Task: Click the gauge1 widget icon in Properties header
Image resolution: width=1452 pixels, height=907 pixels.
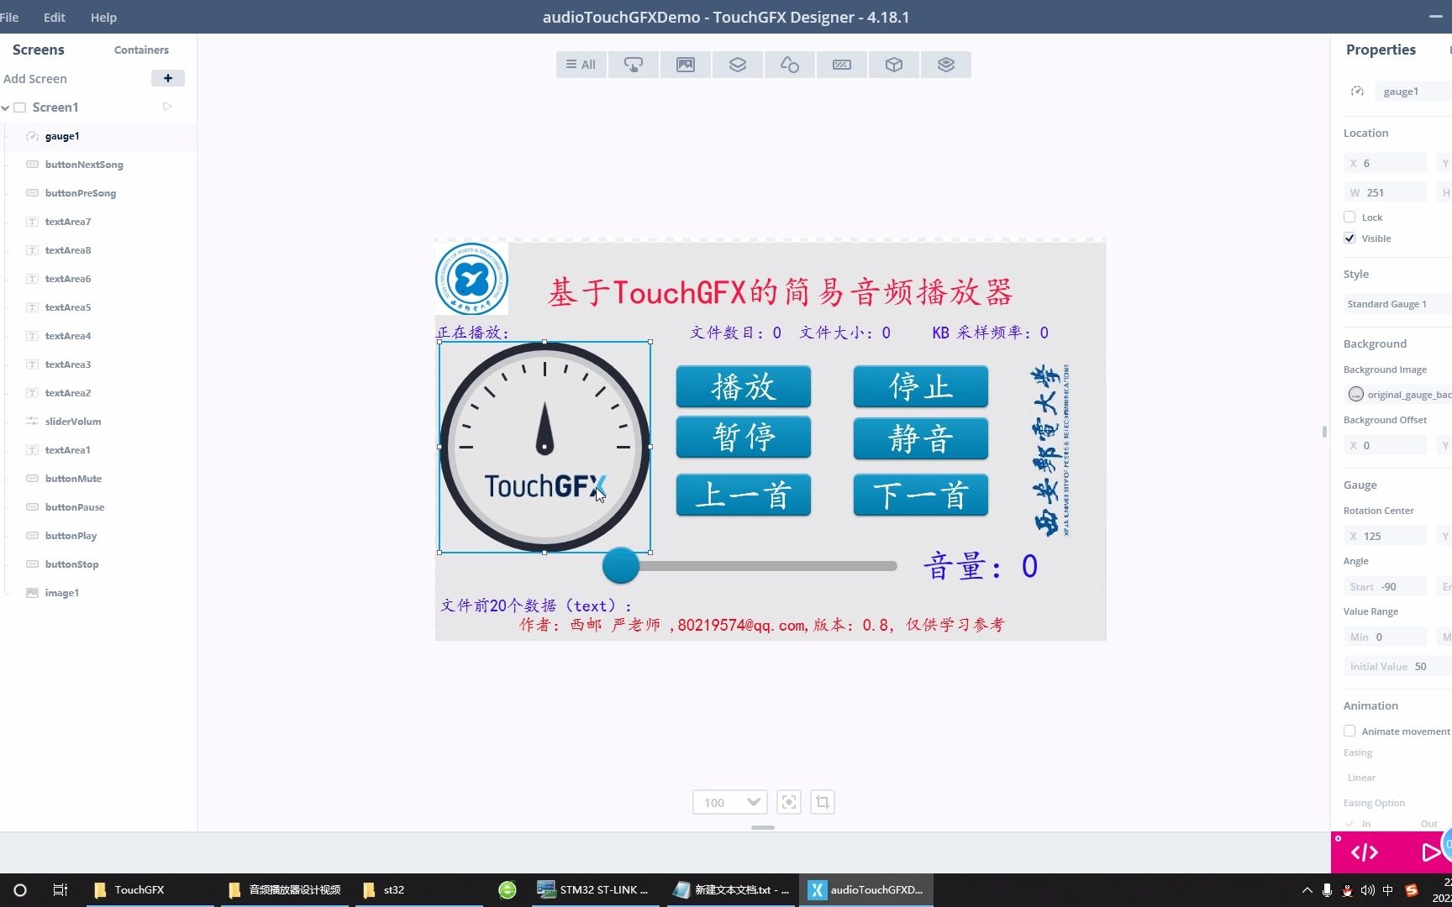Action: tap(1357, 91)
